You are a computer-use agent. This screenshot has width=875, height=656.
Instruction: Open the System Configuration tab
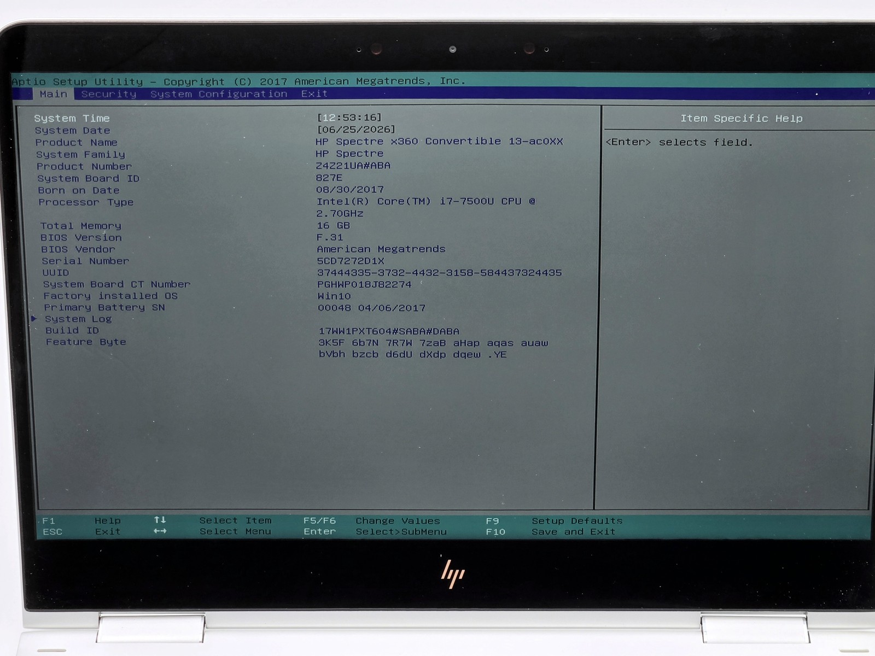[x=219, y=94]
